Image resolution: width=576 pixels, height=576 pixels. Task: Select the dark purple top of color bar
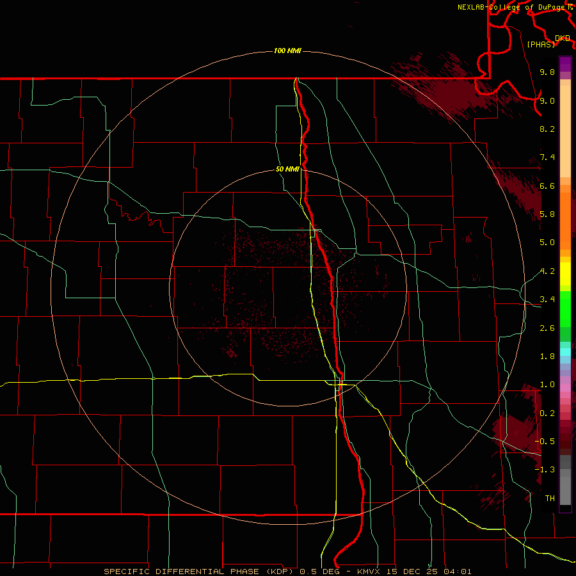(x=565, y=64)
